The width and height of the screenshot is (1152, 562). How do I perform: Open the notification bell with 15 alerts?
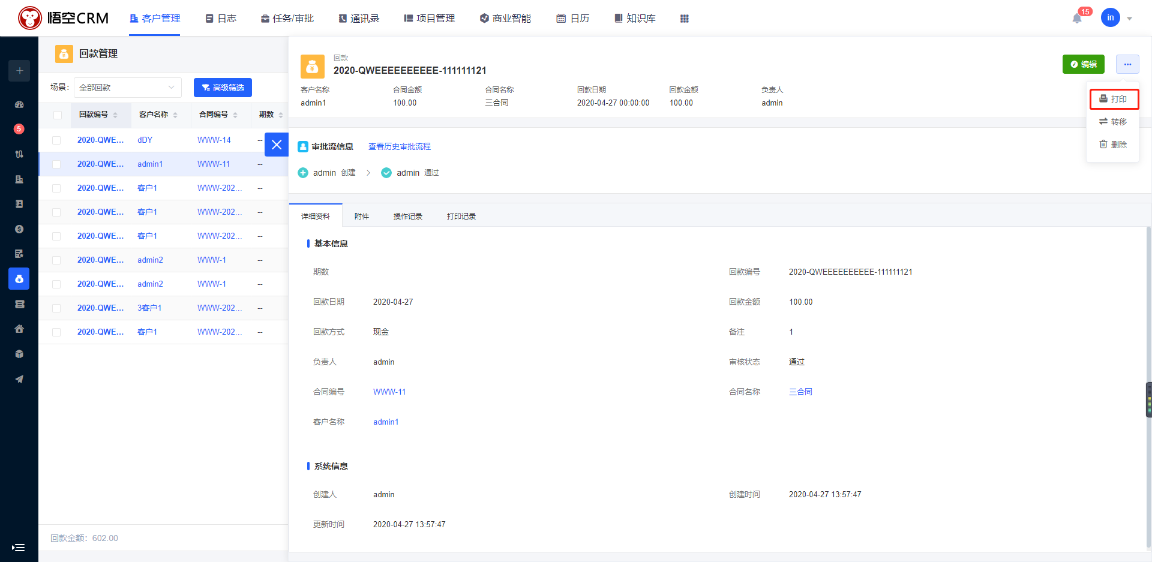tap(1077, 19)
